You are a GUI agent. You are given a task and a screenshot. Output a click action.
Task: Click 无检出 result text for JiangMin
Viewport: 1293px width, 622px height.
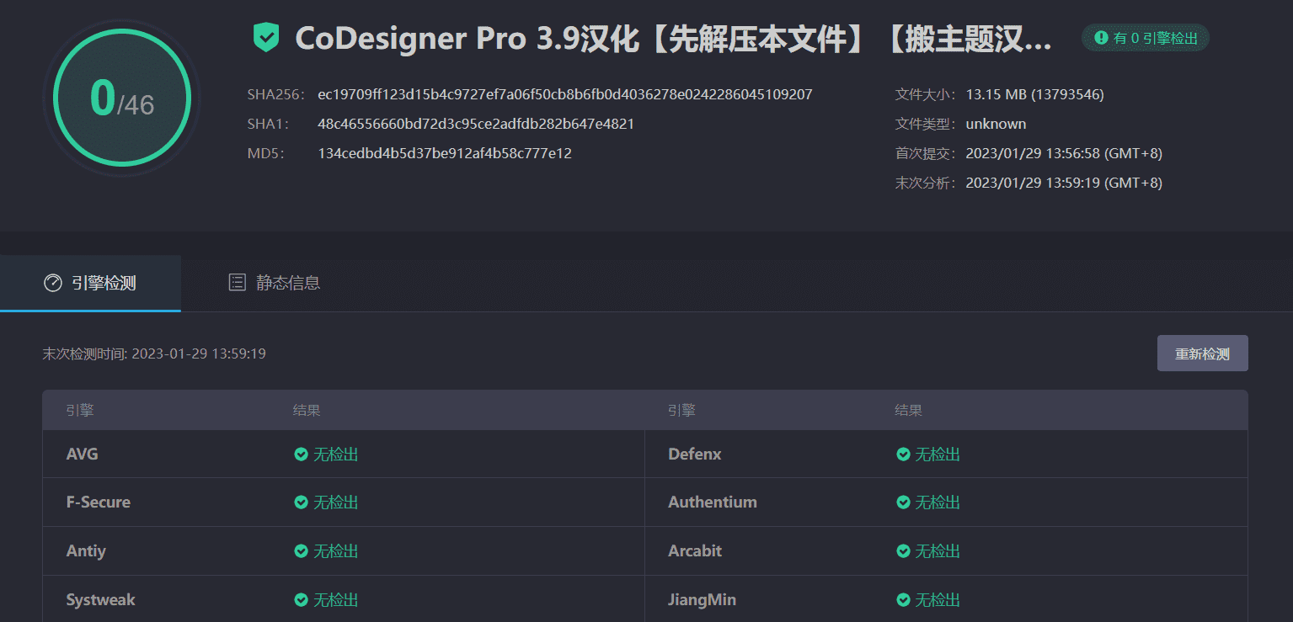pyautogui.click(x=938, y=600)
